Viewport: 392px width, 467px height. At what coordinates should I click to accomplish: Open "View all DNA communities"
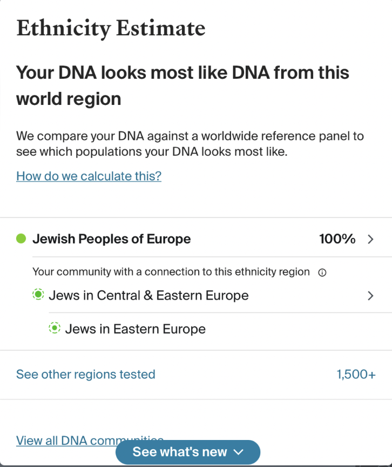tap(90, 441)
